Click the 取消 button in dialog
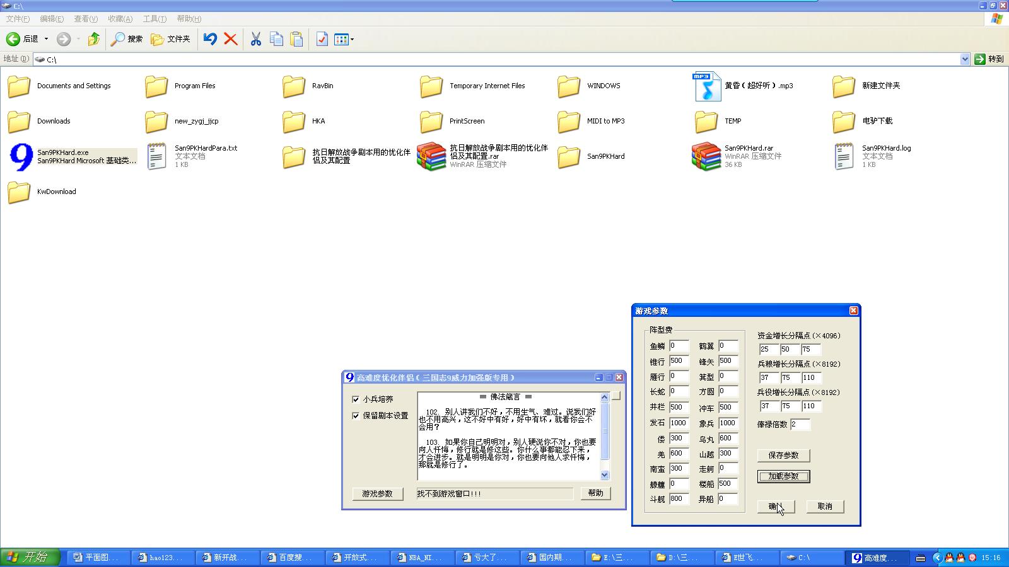 [825, 507]
